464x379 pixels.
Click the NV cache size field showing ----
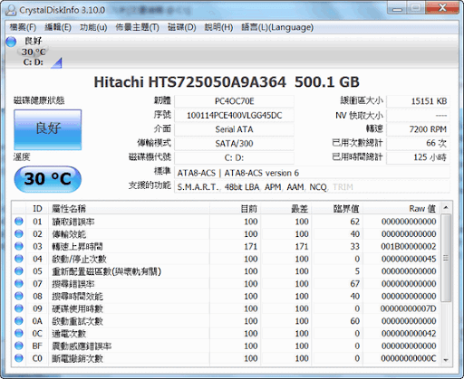418,116
